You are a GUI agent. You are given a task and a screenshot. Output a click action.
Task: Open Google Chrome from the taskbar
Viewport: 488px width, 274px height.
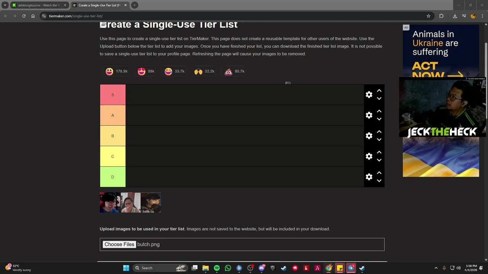click(x=329, y=268)
